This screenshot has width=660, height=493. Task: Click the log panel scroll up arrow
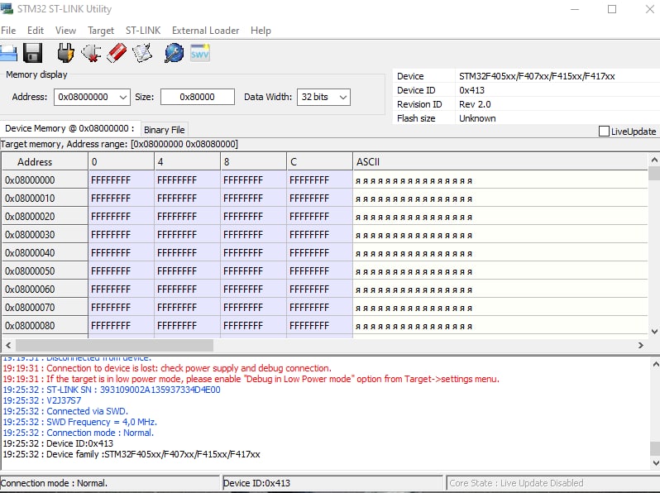[655, 365]
